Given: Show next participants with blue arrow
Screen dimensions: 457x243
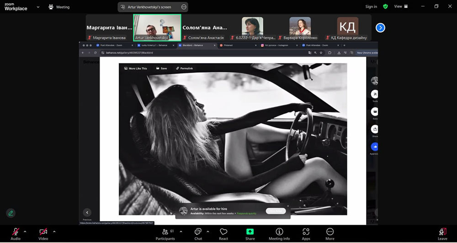Looking at the screenshot, I should coord(380,28).
